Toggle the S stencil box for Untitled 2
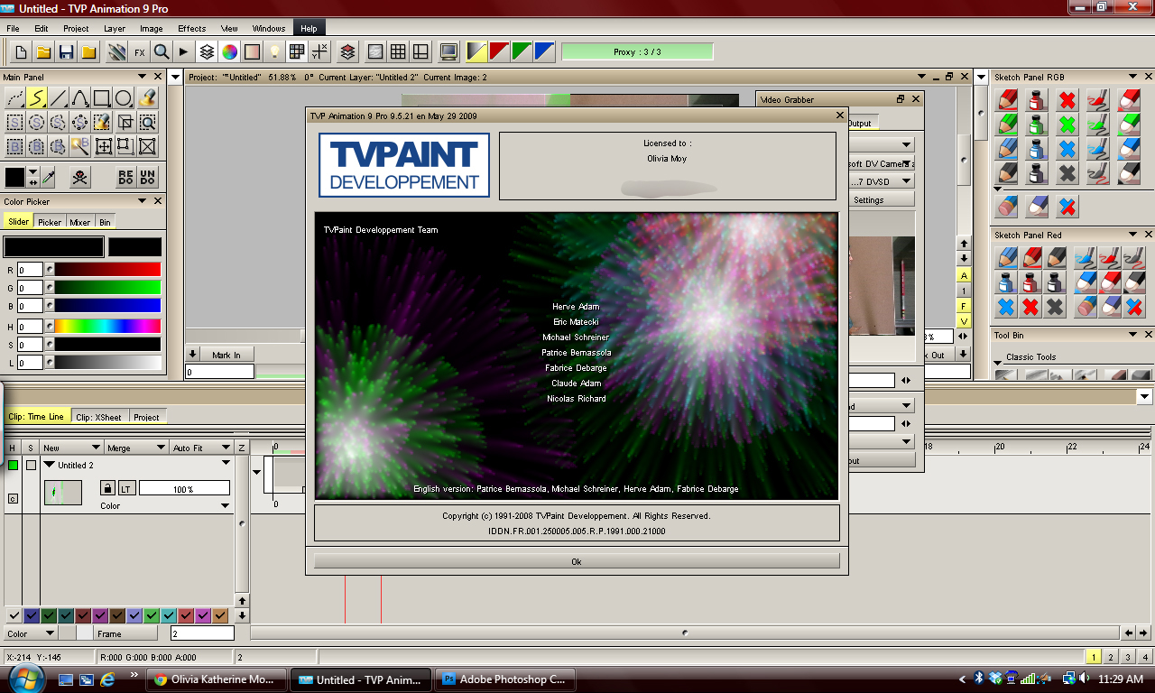The image size is (1155, 693). 31,466
